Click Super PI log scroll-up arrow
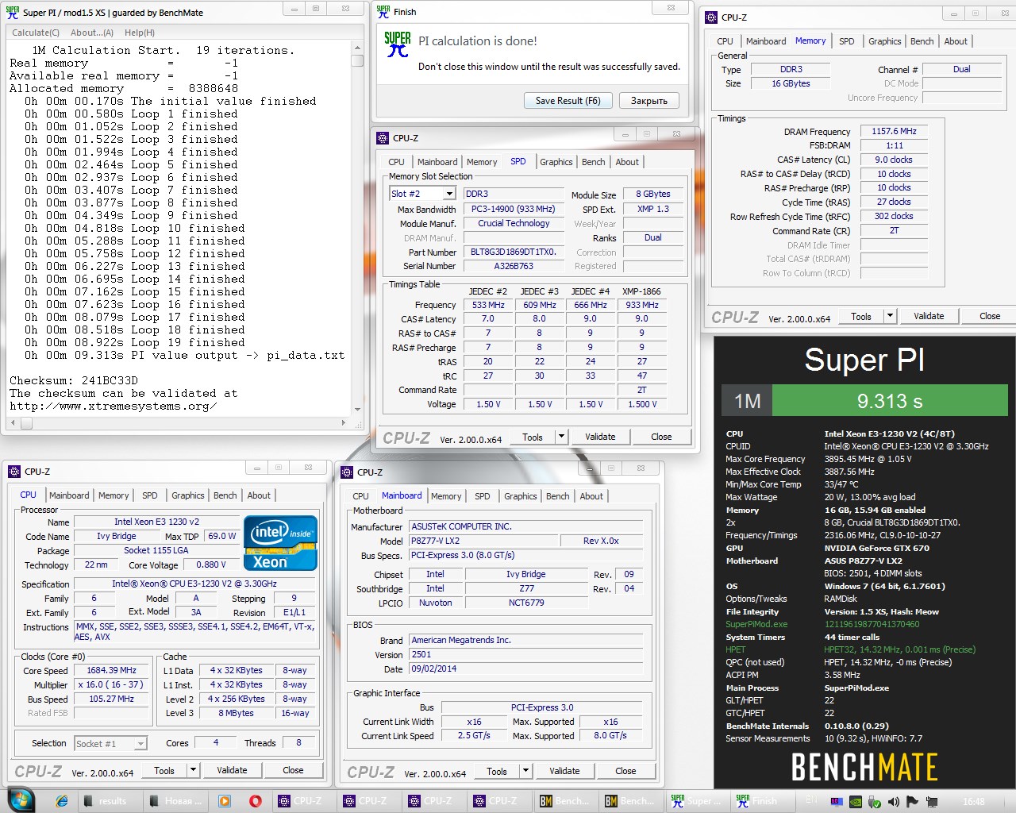The height and width of the screenshot is (813, 1016). pos(357,49)
